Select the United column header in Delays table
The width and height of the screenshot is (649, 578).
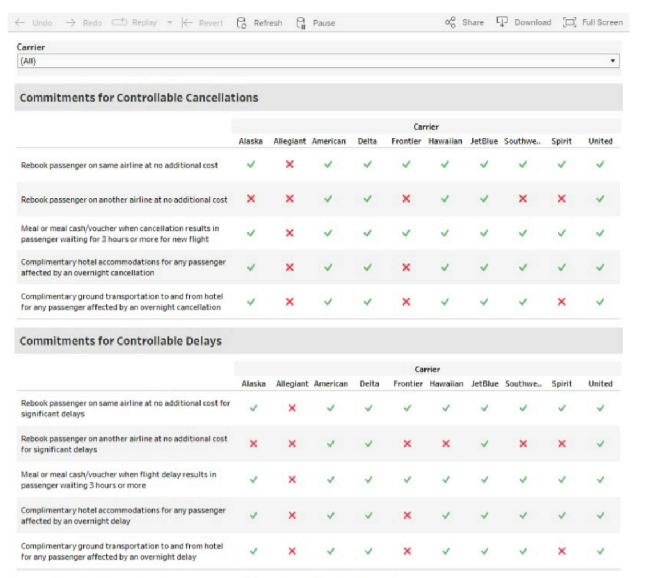click(600, 384)
